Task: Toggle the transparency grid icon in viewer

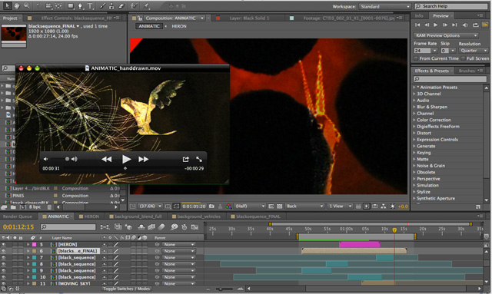Action: tap(279, 206)
